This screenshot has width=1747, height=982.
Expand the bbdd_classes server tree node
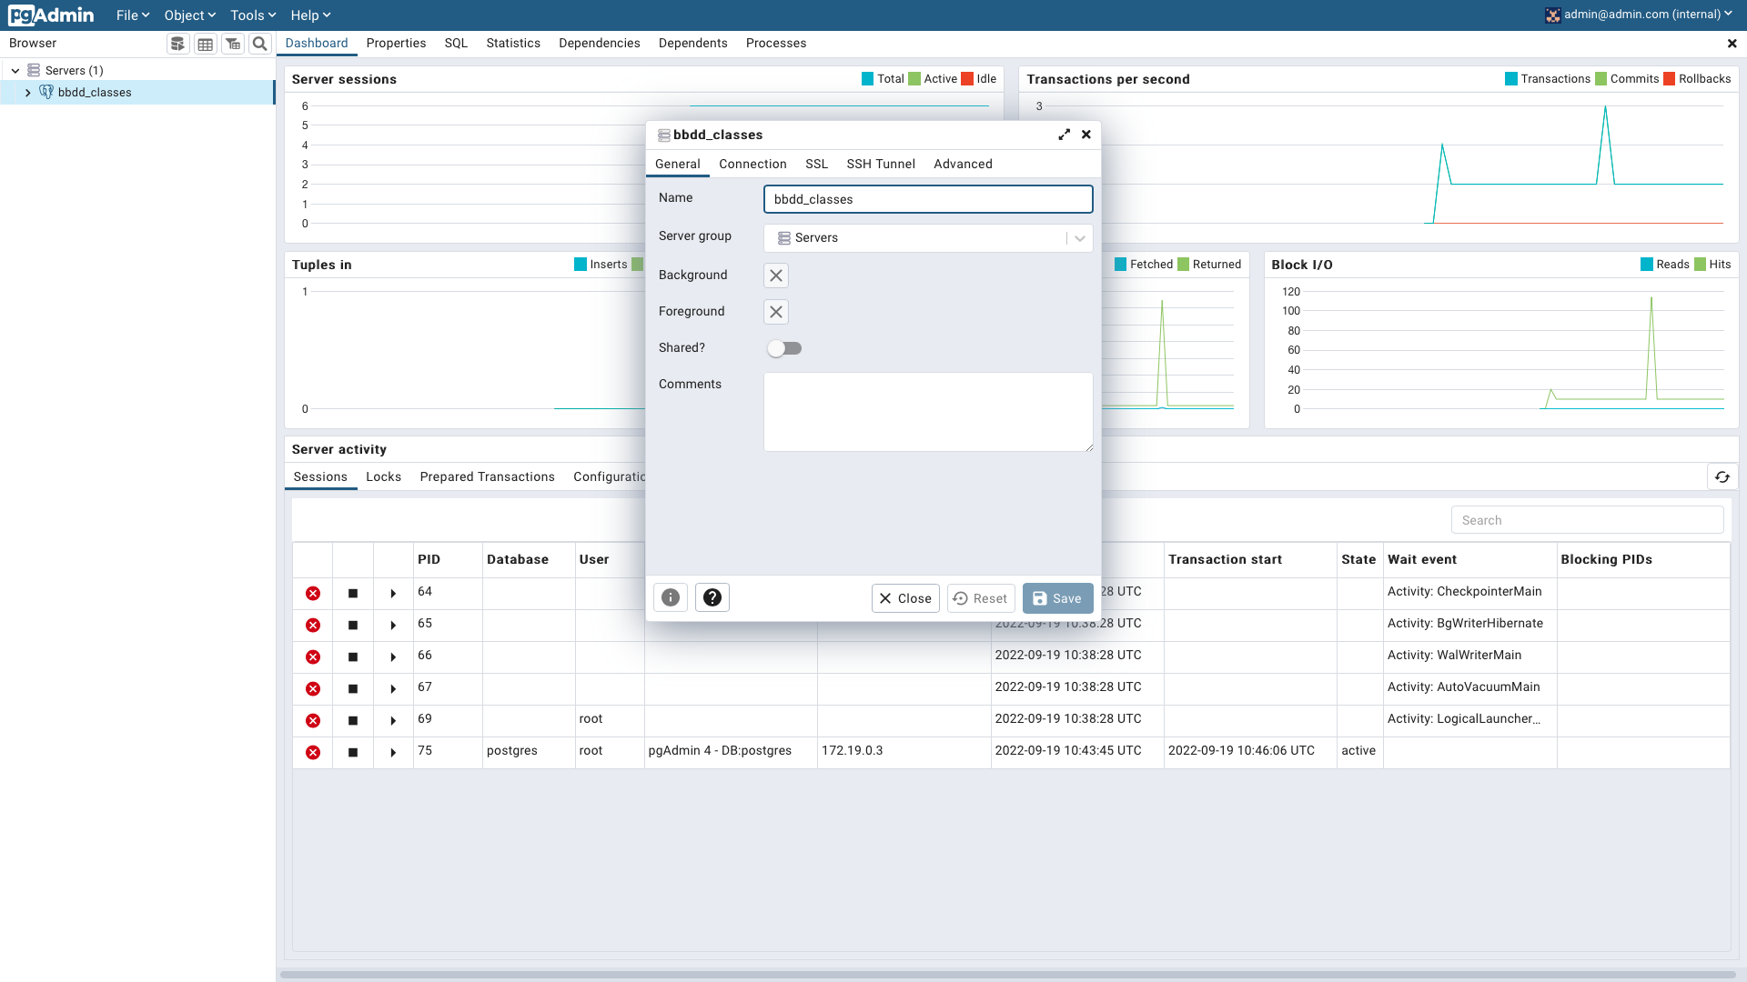click(x=28, y=93)
